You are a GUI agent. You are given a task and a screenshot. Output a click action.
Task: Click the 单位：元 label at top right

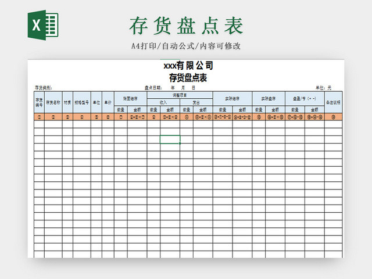coord(323,88)
